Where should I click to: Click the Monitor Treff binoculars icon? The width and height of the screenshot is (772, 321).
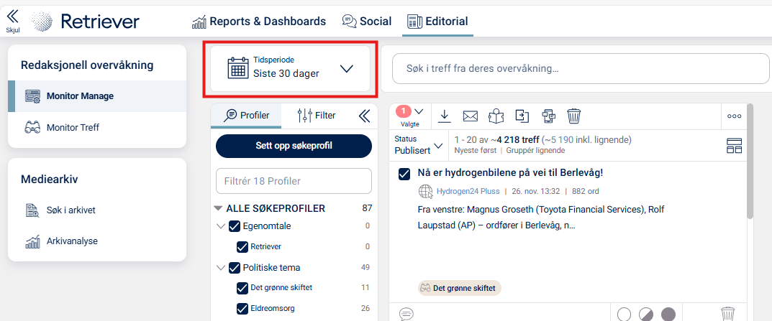pyautogui.click(x=32, y=128)
